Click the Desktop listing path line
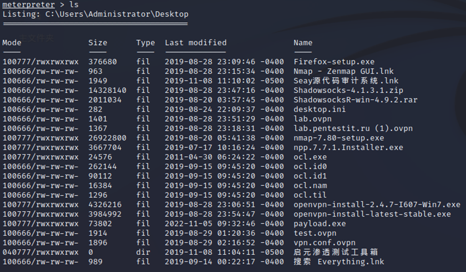The width and height of the screenshot is (466, 272). pyautogui.click(x=95, y=14)
